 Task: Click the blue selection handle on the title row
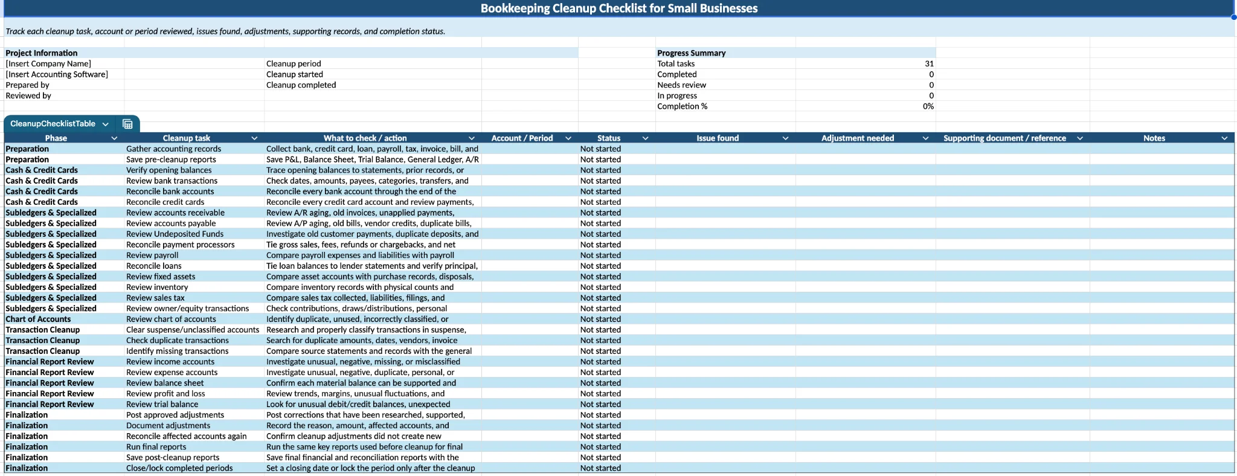[x=1234, y=17]
